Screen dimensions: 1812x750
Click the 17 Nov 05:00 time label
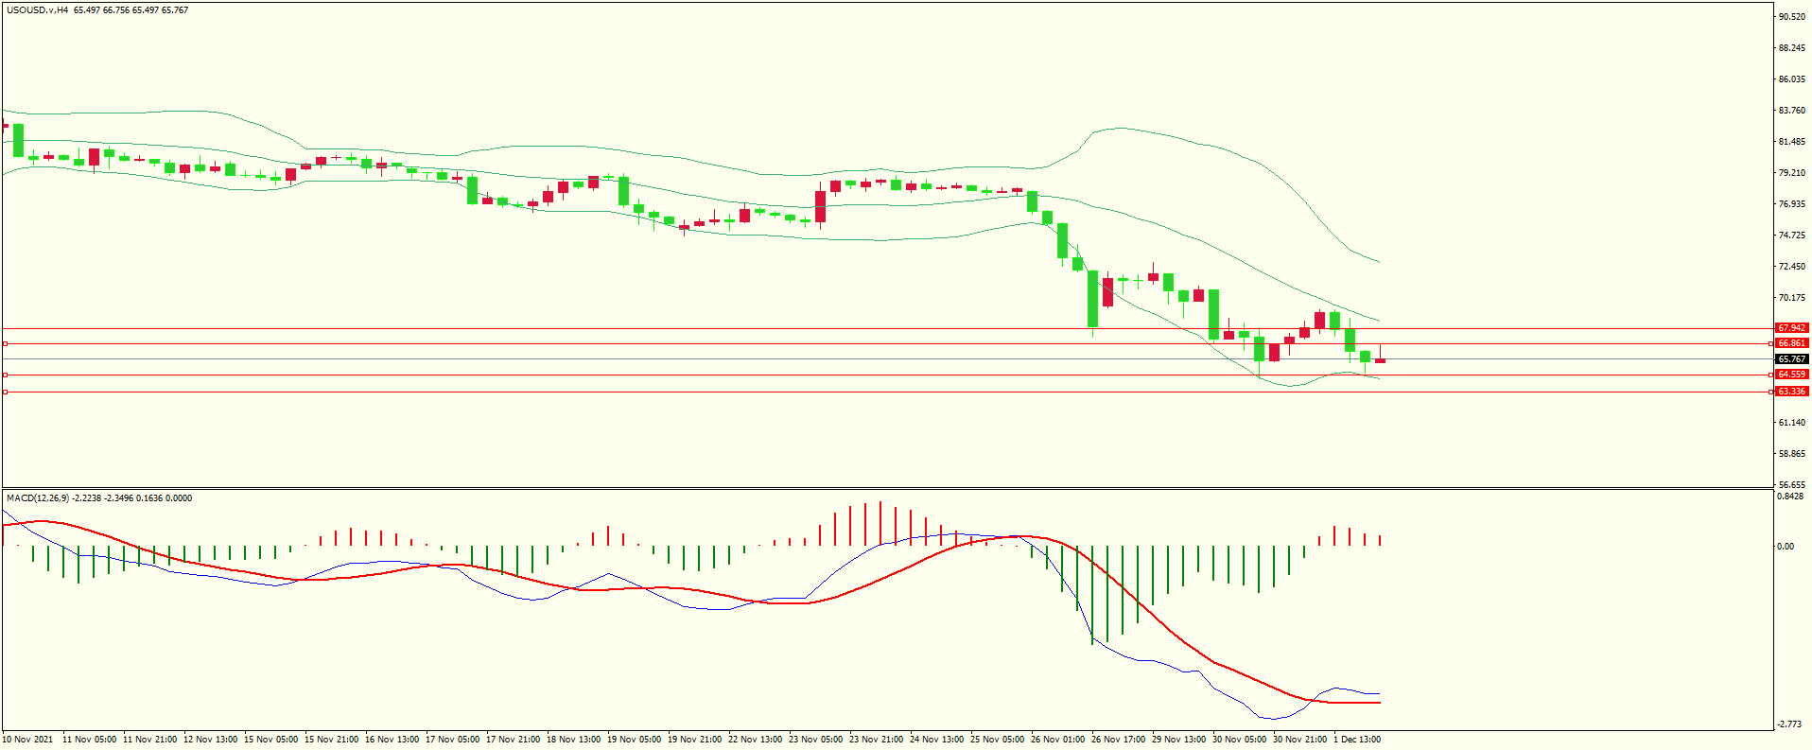[x=453, y=740]
